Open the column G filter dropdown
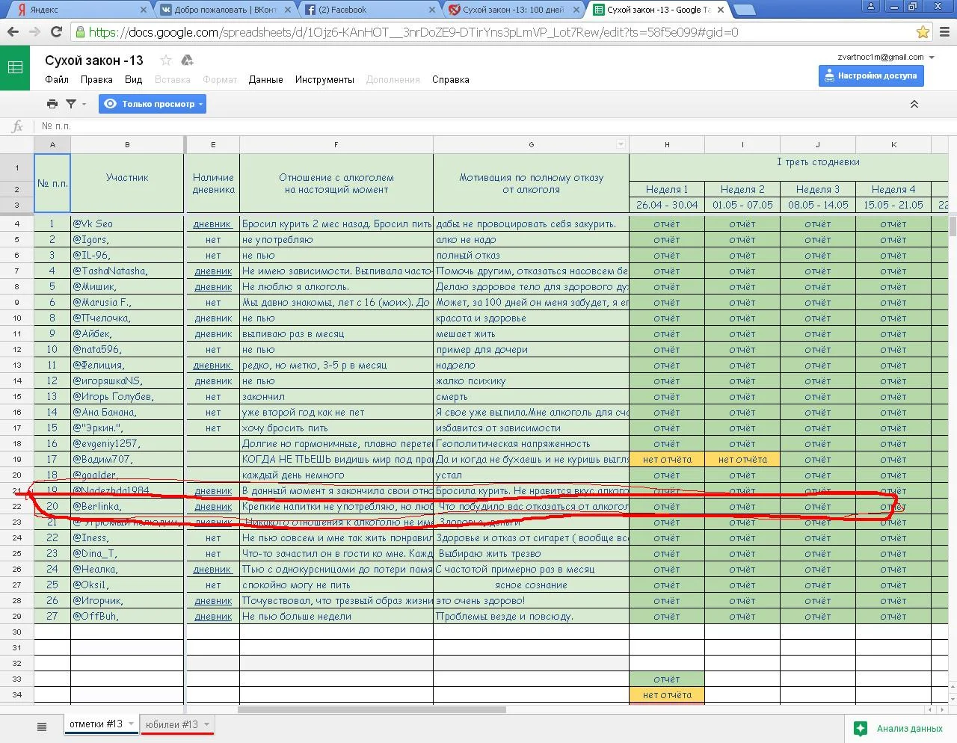Viewport: 957px width, 743px height. click(620, 144)
